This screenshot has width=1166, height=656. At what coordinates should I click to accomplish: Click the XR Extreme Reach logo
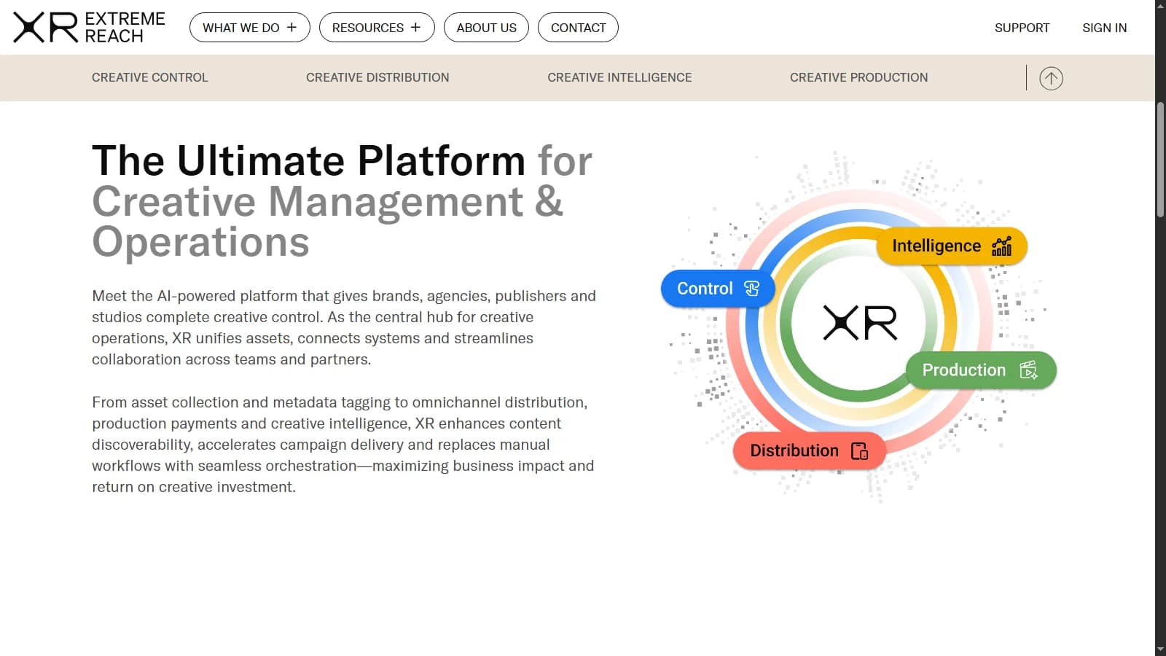coord(89,28)
